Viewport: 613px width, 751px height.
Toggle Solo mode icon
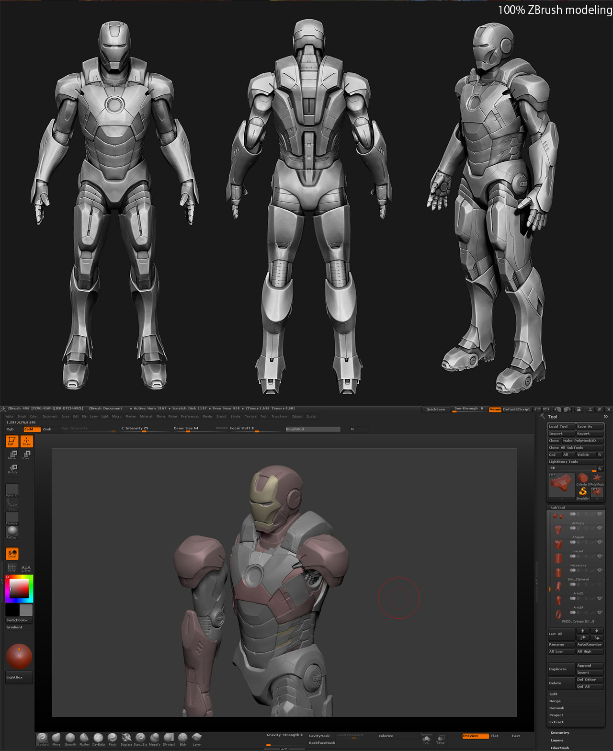426,740
